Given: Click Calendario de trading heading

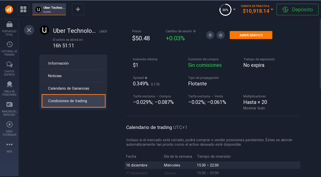Looking at the screenshot, I should (149, 127).
